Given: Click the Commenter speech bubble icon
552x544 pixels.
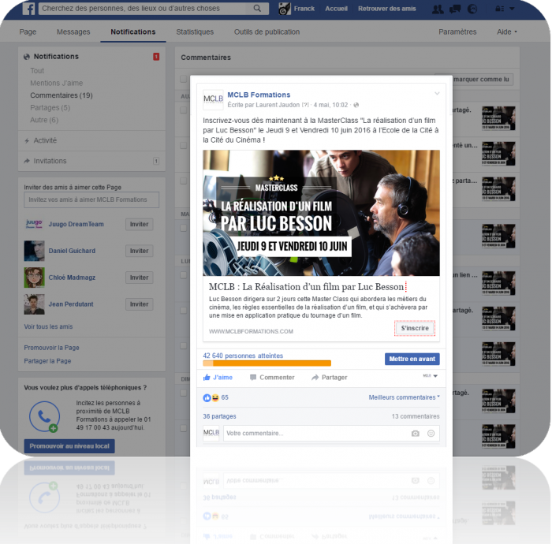Looking at the screenshot, I should 254,378.
